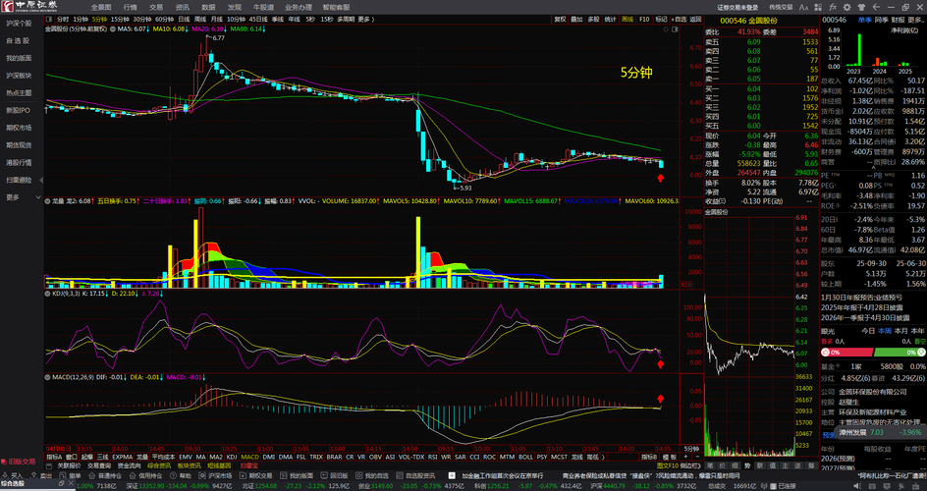Toggle 画线 drawing tool
The height and width of the screenshot is (491, 927).
coord(627,19)
